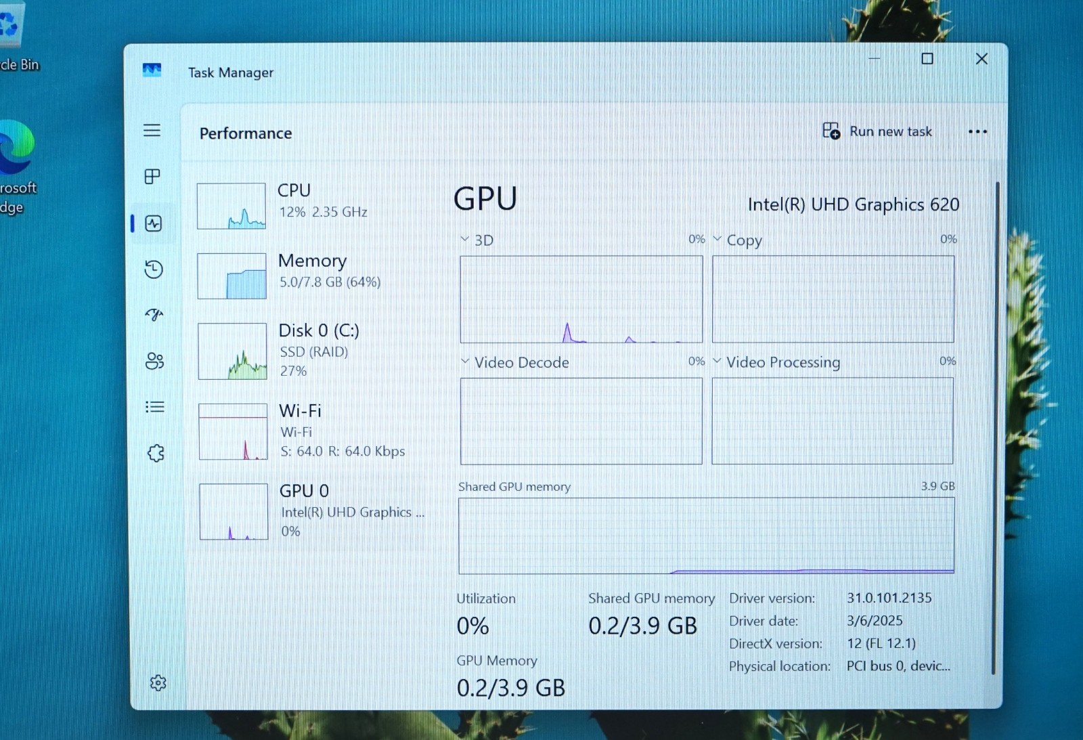The height and width of the screenshot is (740, 1083).
Task: Select the Memory performance entry
Action: (311, 276)
